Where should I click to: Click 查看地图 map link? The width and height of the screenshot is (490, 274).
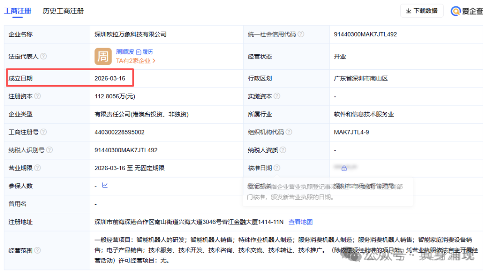[x=301, y=222]
